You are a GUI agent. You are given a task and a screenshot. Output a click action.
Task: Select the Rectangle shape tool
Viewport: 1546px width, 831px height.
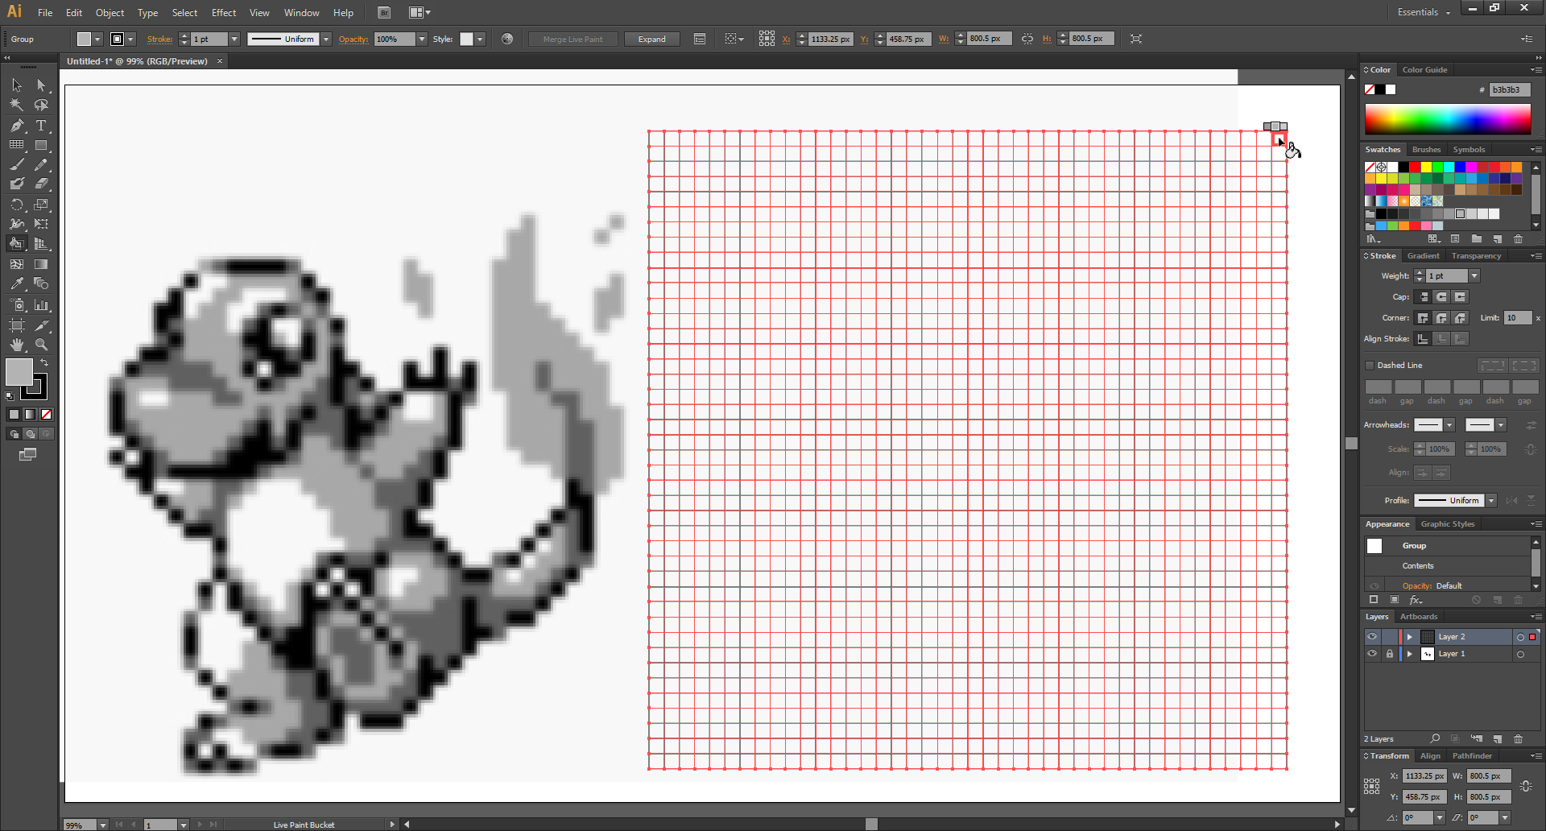pos(41,145)
